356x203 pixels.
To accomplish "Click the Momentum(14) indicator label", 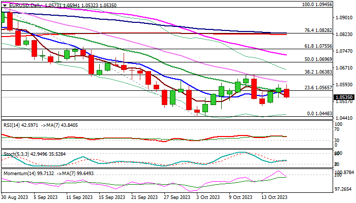I will click(18, 173).
